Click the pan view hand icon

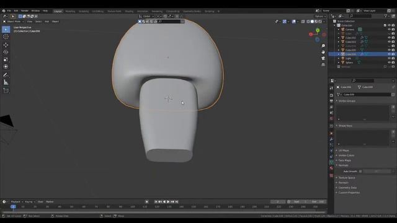point(323,52)
